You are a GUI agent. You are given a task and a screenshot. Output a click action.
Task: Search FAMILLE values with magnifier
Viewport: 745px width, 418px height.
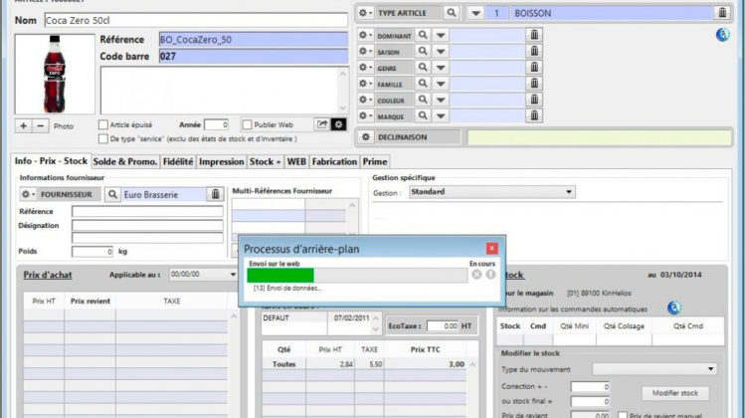[x=423, y=84]
